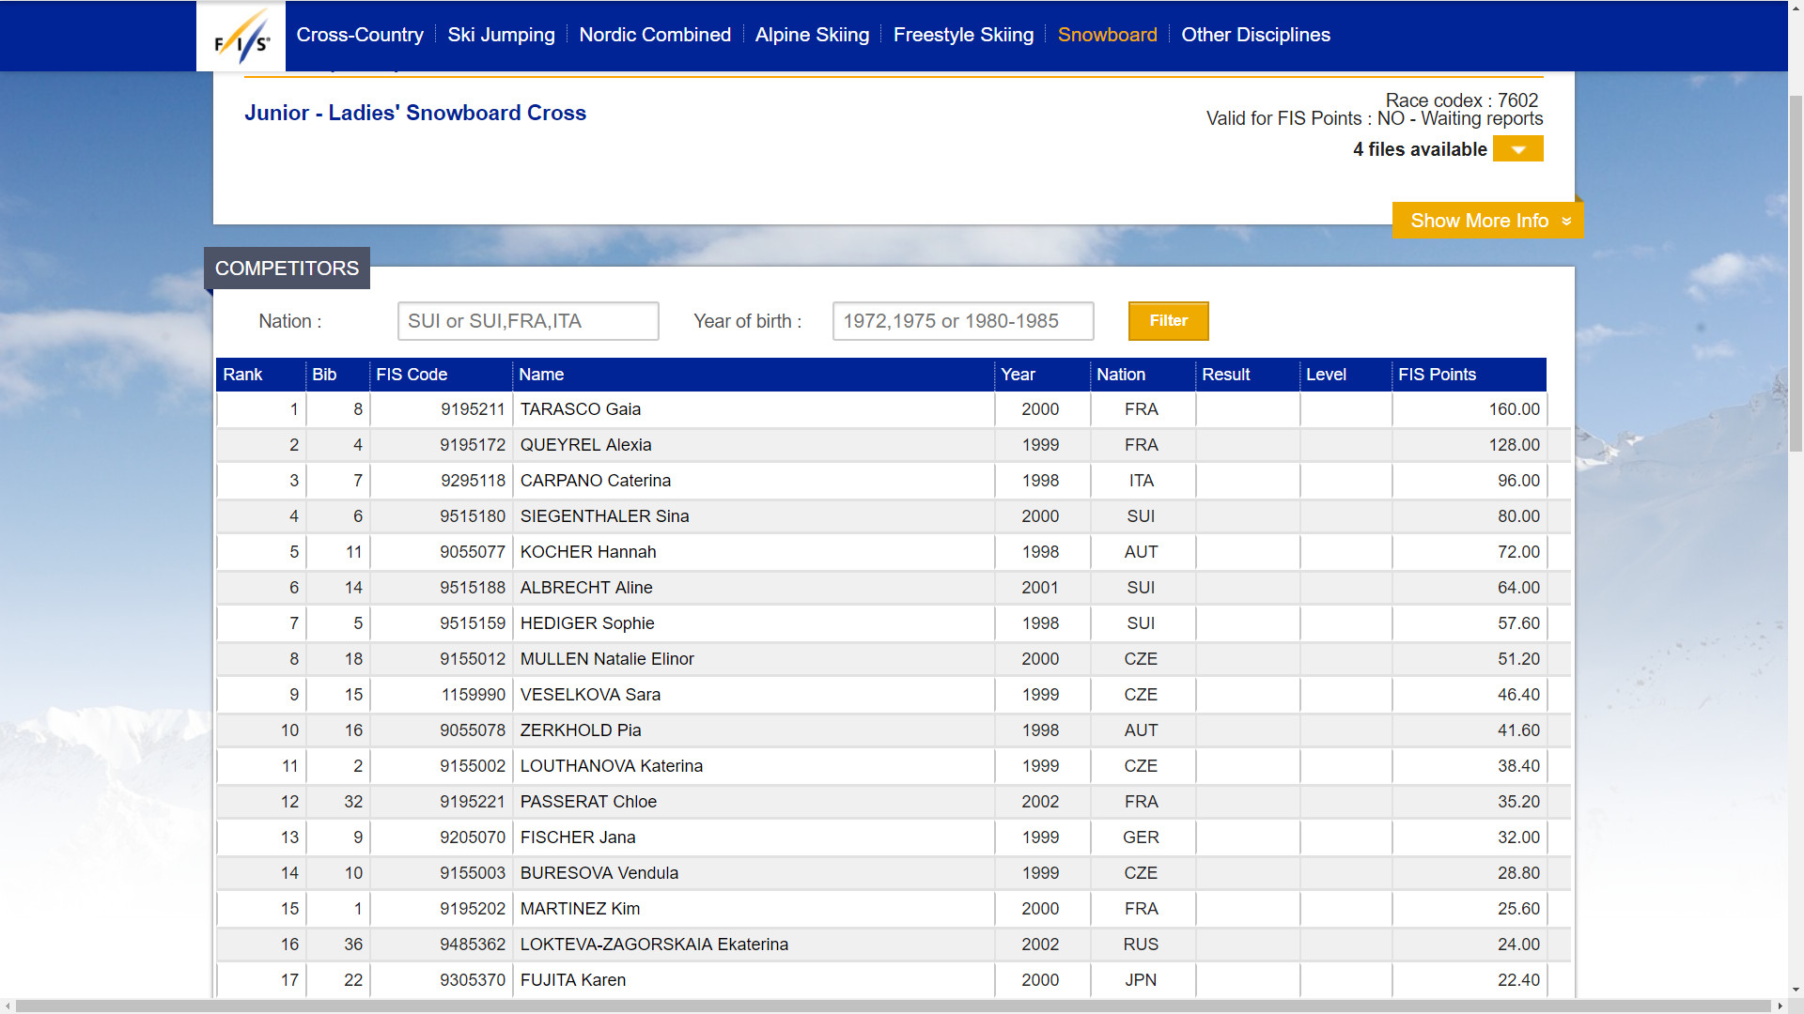Go to Alpine Skiing section
The height and width of the screenshot is (1014, 1804).
point(812,35)
